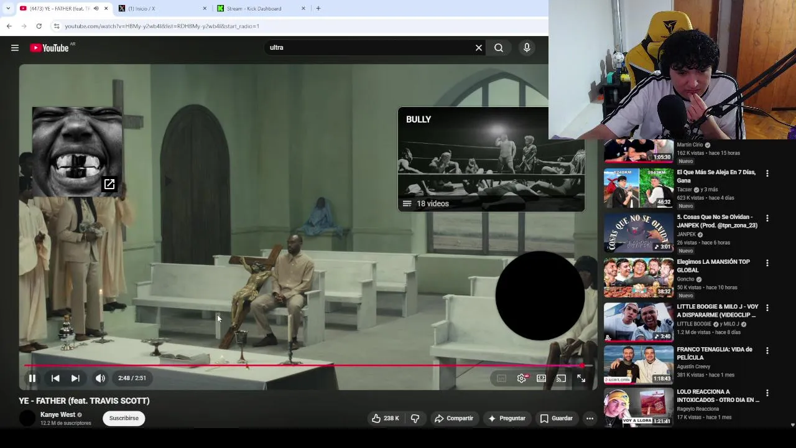Expand the tab search dropdown arrow
The height and width of the screenshot is (448, 796).
pyautogui.click(x=7, y=8)
